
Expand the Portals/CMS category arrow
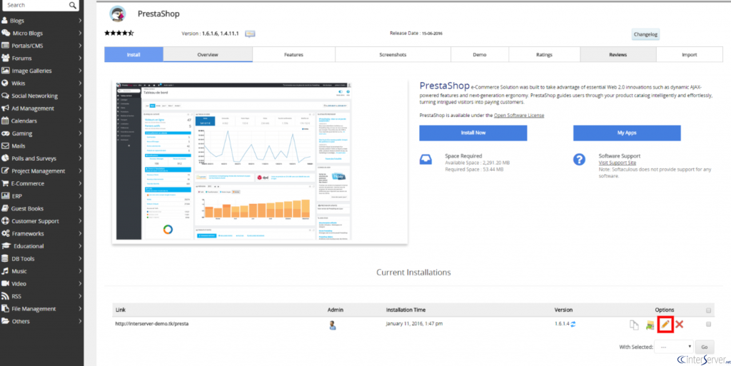coord(80,46)
